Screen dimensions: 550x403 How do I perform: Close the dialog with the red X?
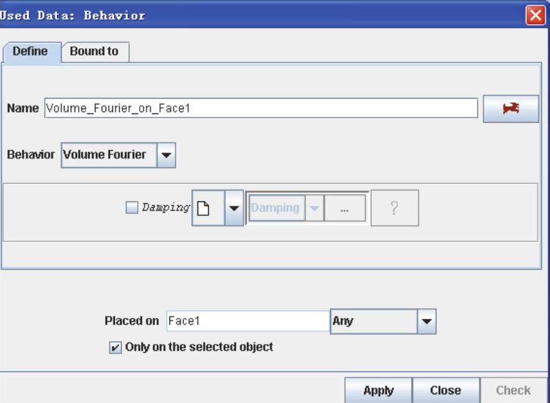coord(534,15)
